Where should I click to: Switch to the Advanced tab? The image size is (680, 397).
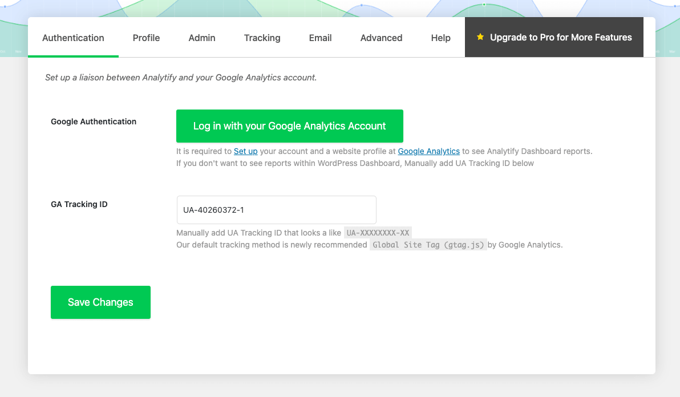point(381,38)
